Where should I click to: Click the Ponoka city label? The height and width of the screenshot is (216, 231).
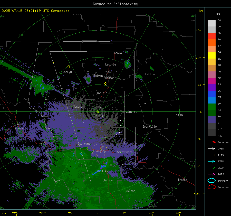pyautogui.click(x=117, y=53)
